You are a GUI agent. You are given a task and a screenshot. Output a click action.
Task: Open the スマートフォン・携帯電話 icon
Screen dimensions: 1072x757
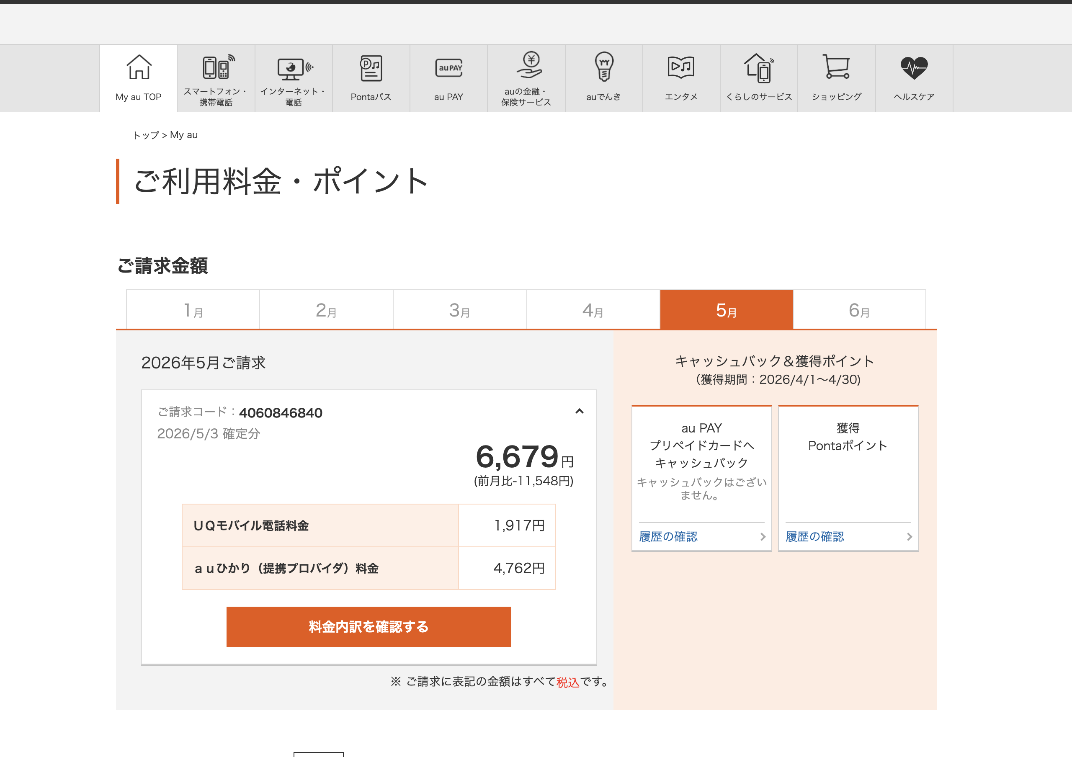(x=218, y=67)
